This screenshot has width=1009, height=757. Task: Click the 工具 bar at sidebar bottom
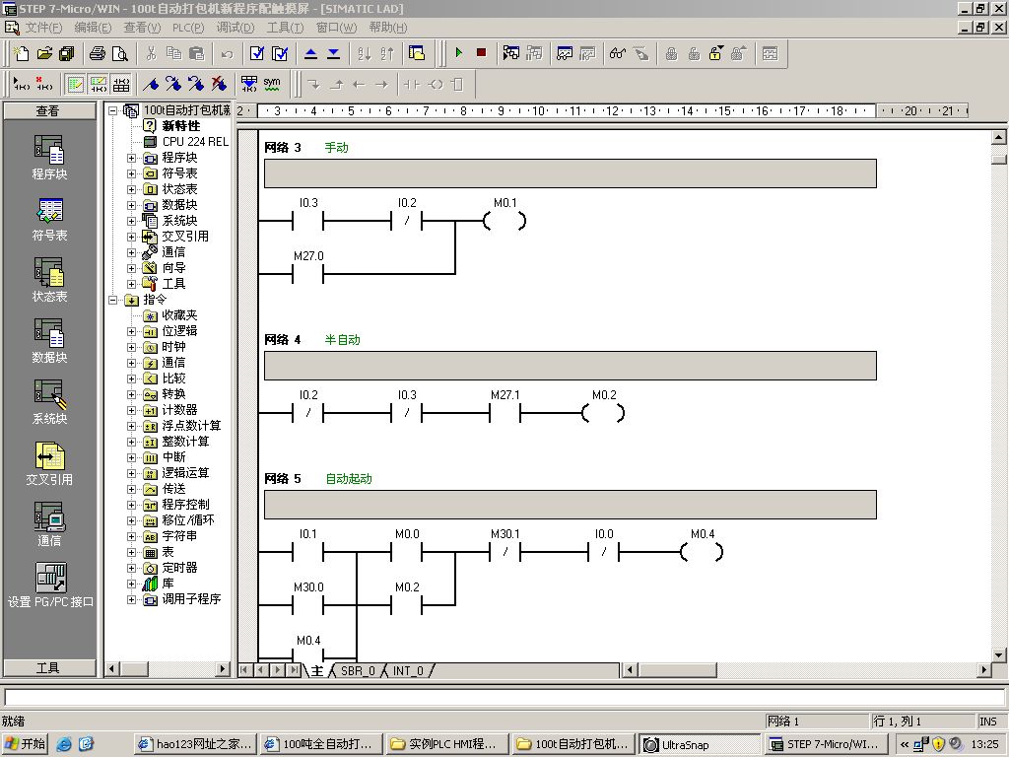pyautogui.click(x=48, y=667)
